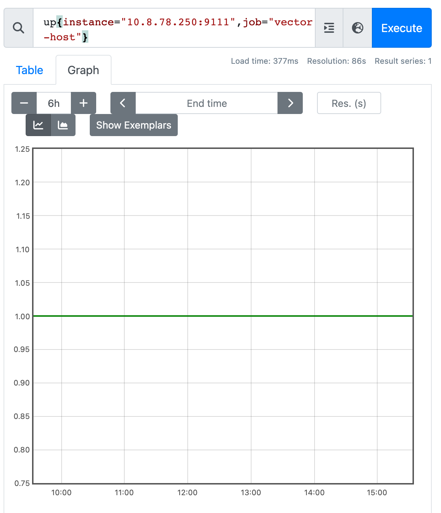Click the End time field
441x513 pixels.
click(x=207, y=103)
